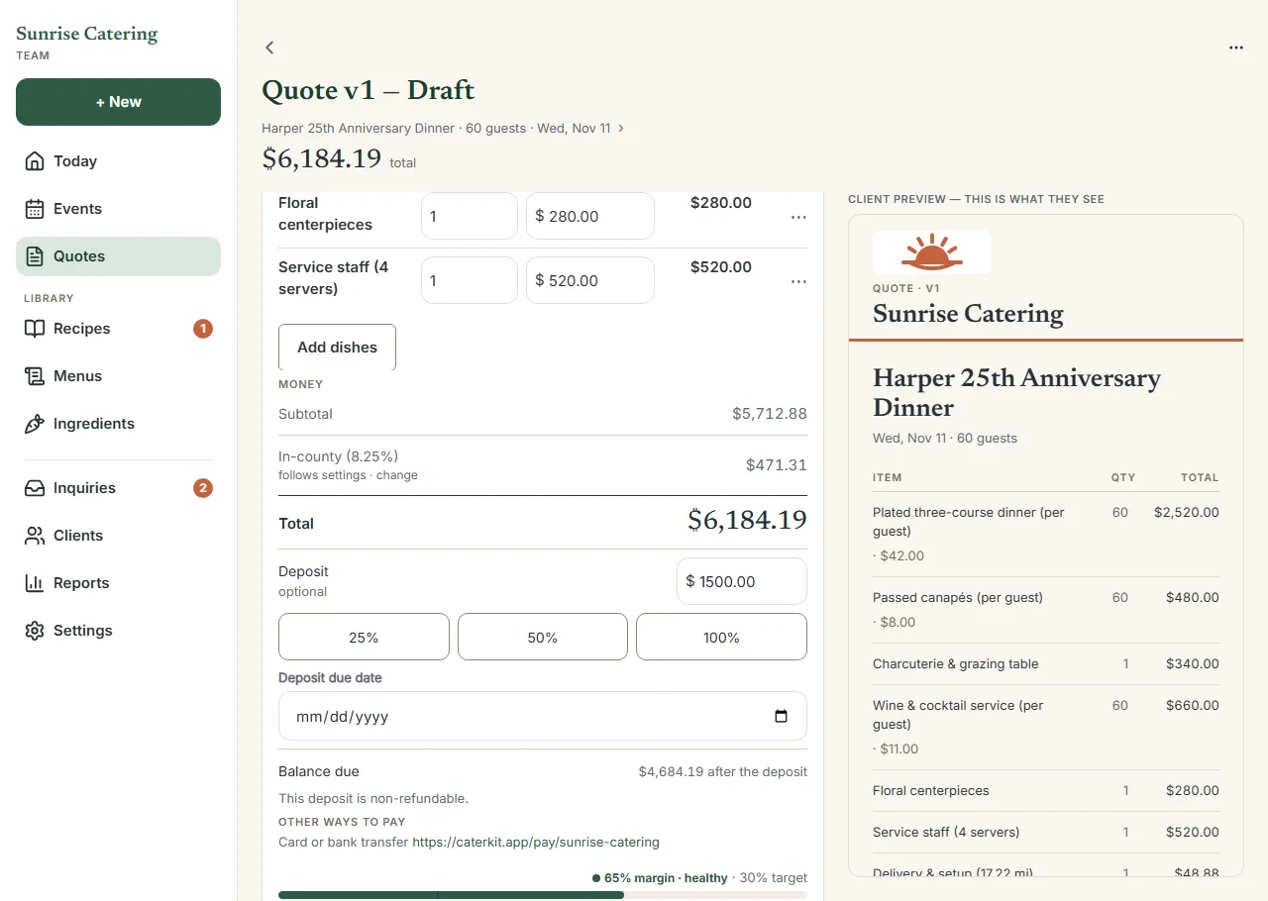
Task: Go to Reports section
Action: coord(118,583)
